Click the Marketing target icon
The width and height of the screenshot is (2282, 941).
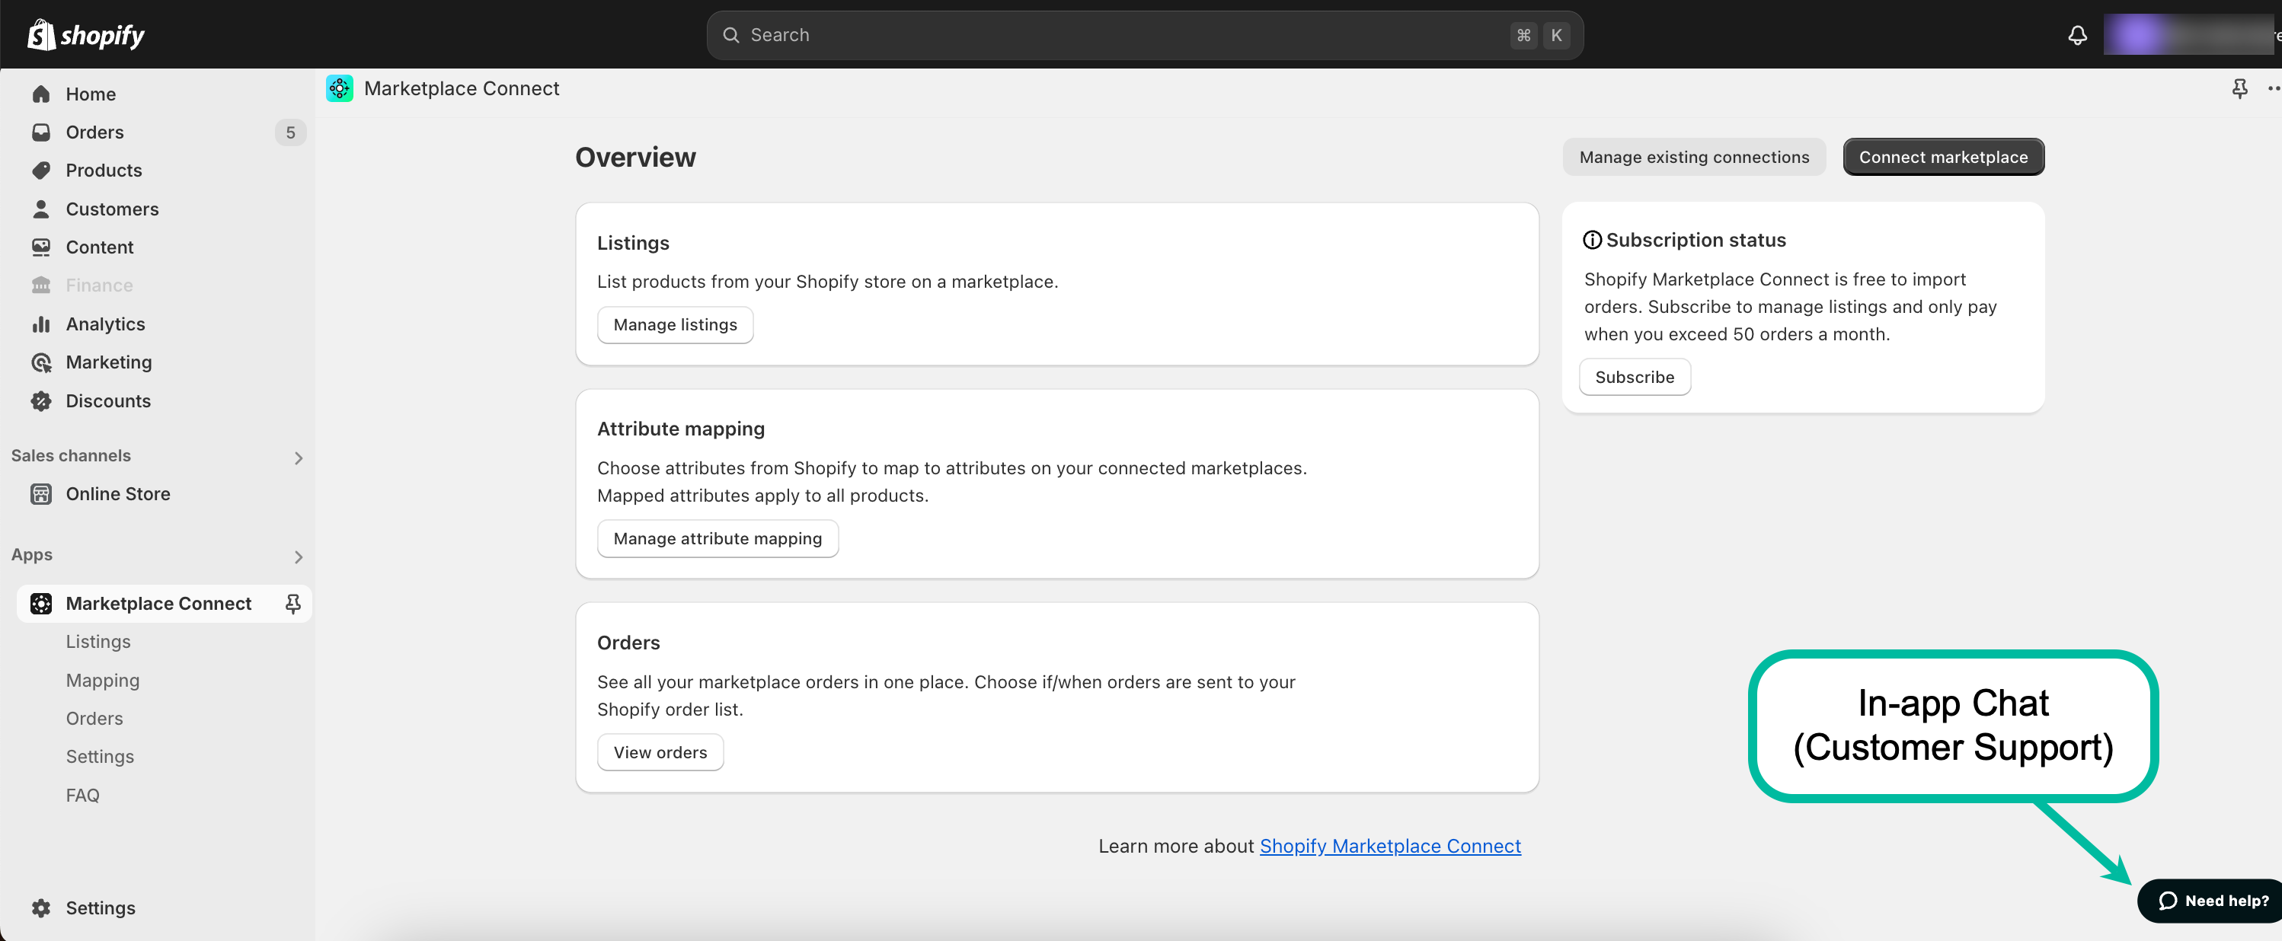tap(41, 362)
